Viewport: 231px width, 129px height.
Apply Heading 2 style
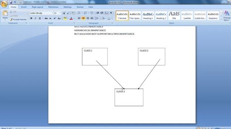click(x=161, y=15)
